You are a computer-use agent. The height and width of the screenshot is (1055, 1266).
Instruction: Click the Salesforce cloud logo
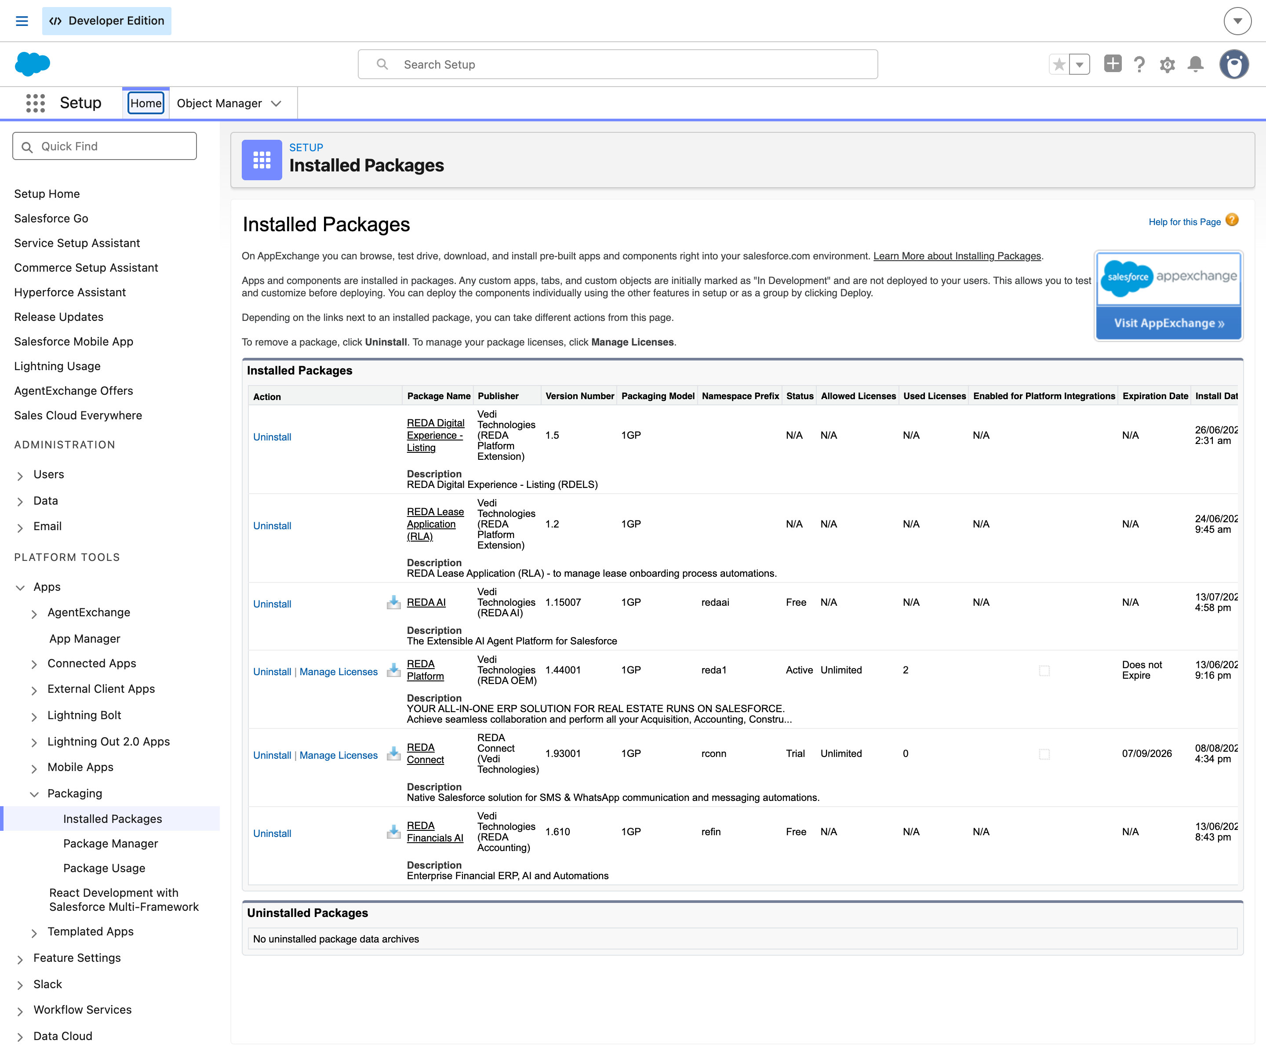tap(32, 64)
